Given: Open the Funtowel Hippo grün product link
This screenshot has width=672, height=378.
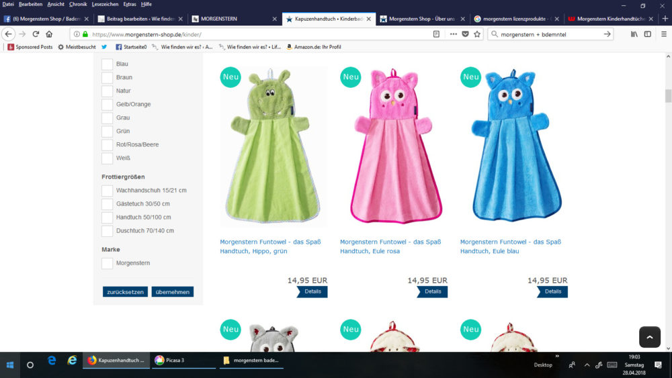Looking at the screenshot, I should tap(270, 246).
